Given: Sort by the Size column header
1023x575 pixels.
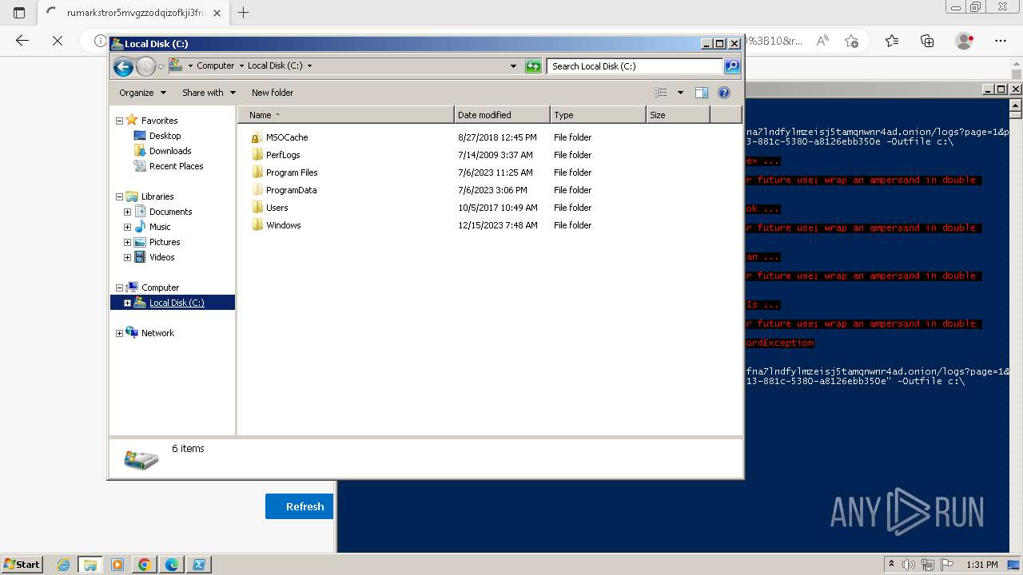Looking at the screenshot, I should click(x=678, y=115).
